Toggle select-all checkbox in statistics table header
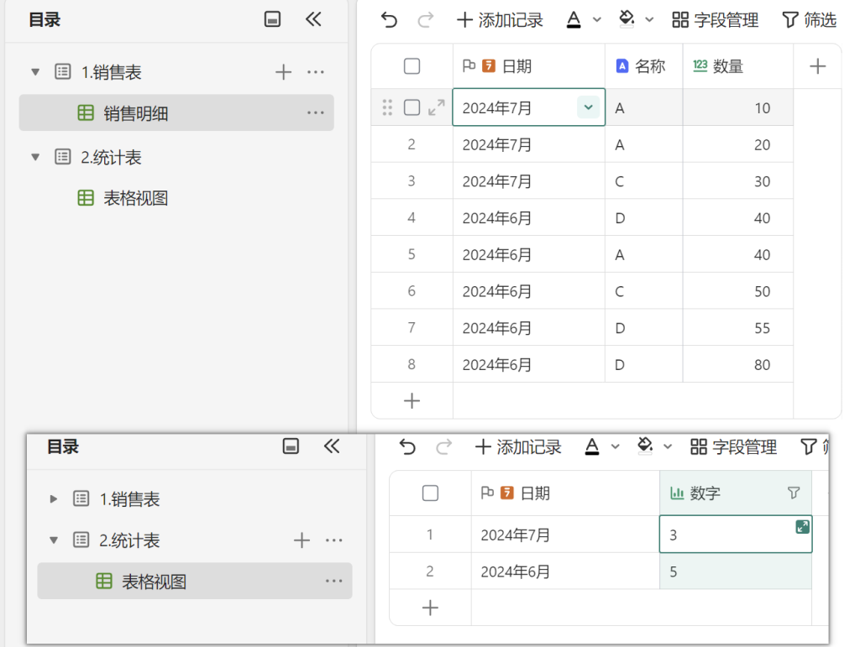Viewport: 860px width, 647px height. (431, 493)
